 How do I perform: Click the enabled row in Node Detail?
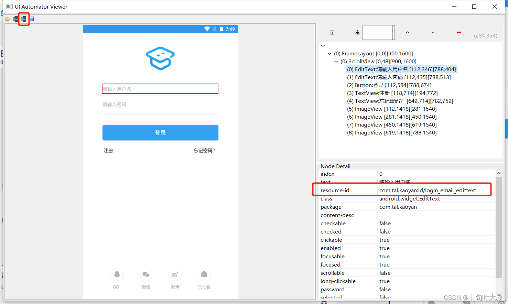pyautogui.click(x=407, y=248)
